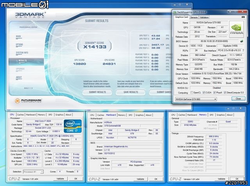Click OK in the CPU-Z Mainboard window
The height and width of the screenshot is (186, 250).
point(156,179)
